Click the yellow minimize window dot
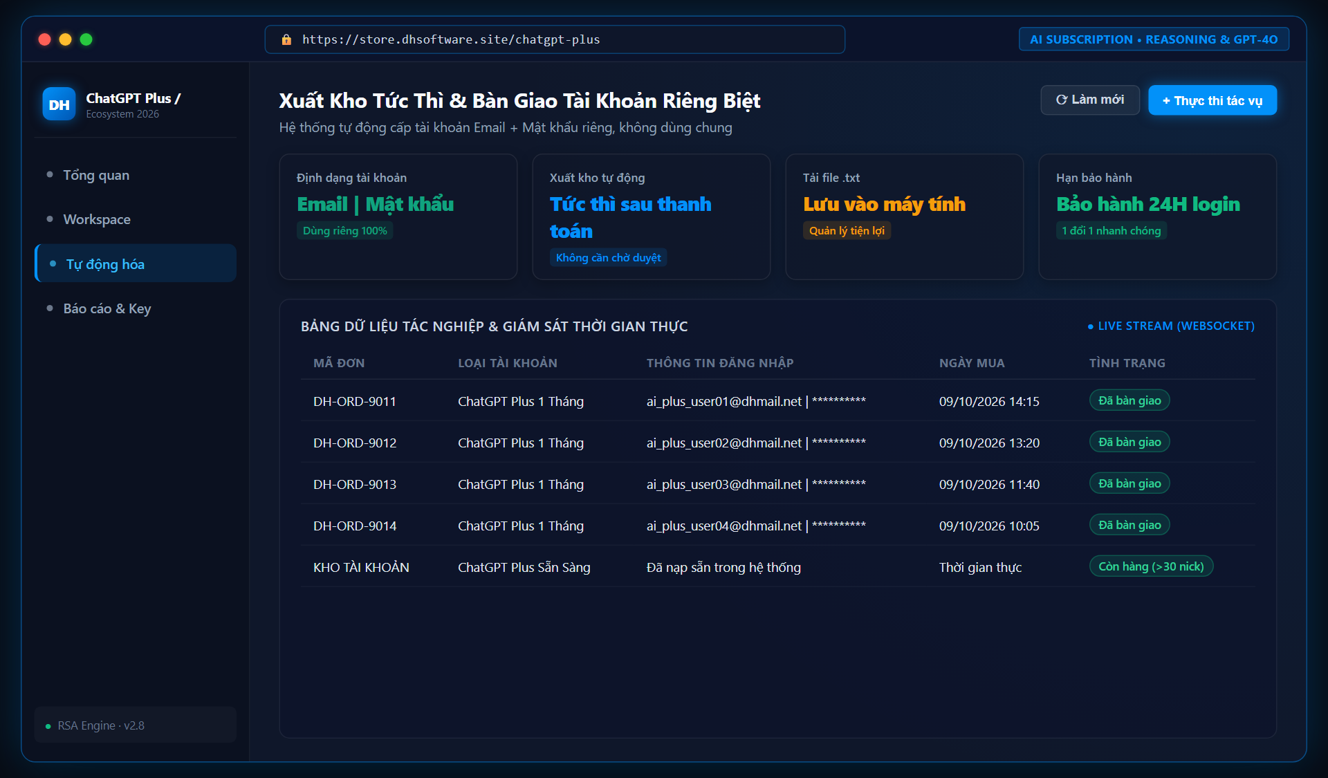This screenshot has width=1328, height=778. pyautogui.click(x=66, y=39)
